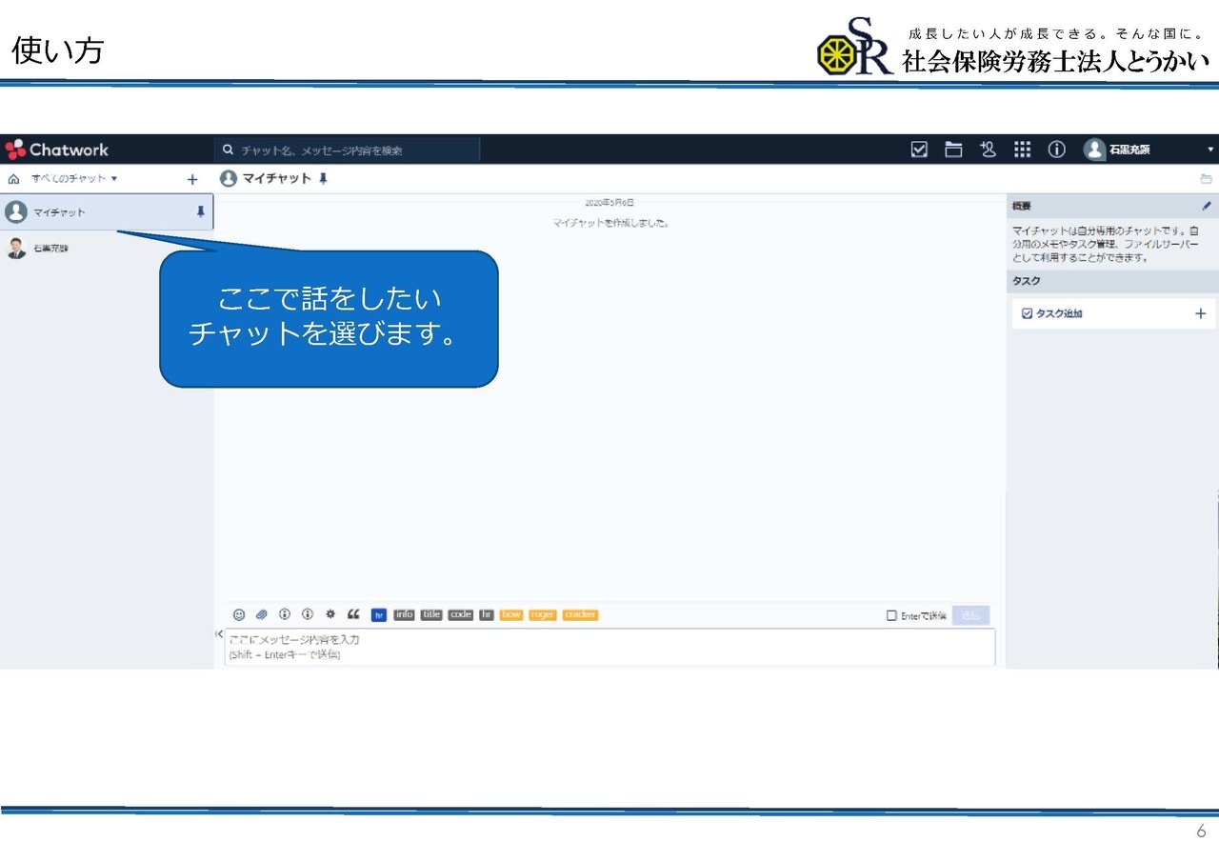The image size is (1219, 862).
Task: Click the chat search field in header
Action: click(348, 150)
